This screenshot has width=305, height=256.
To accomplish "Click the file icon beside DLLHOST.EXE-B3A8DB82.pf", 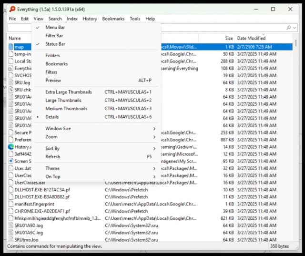I will 11,197.
